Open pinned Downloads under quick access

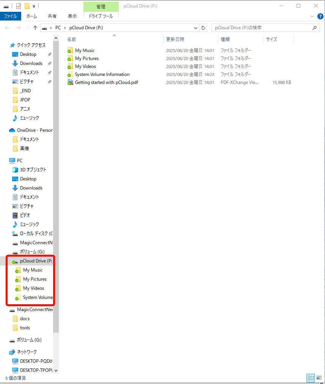point(31,63)
